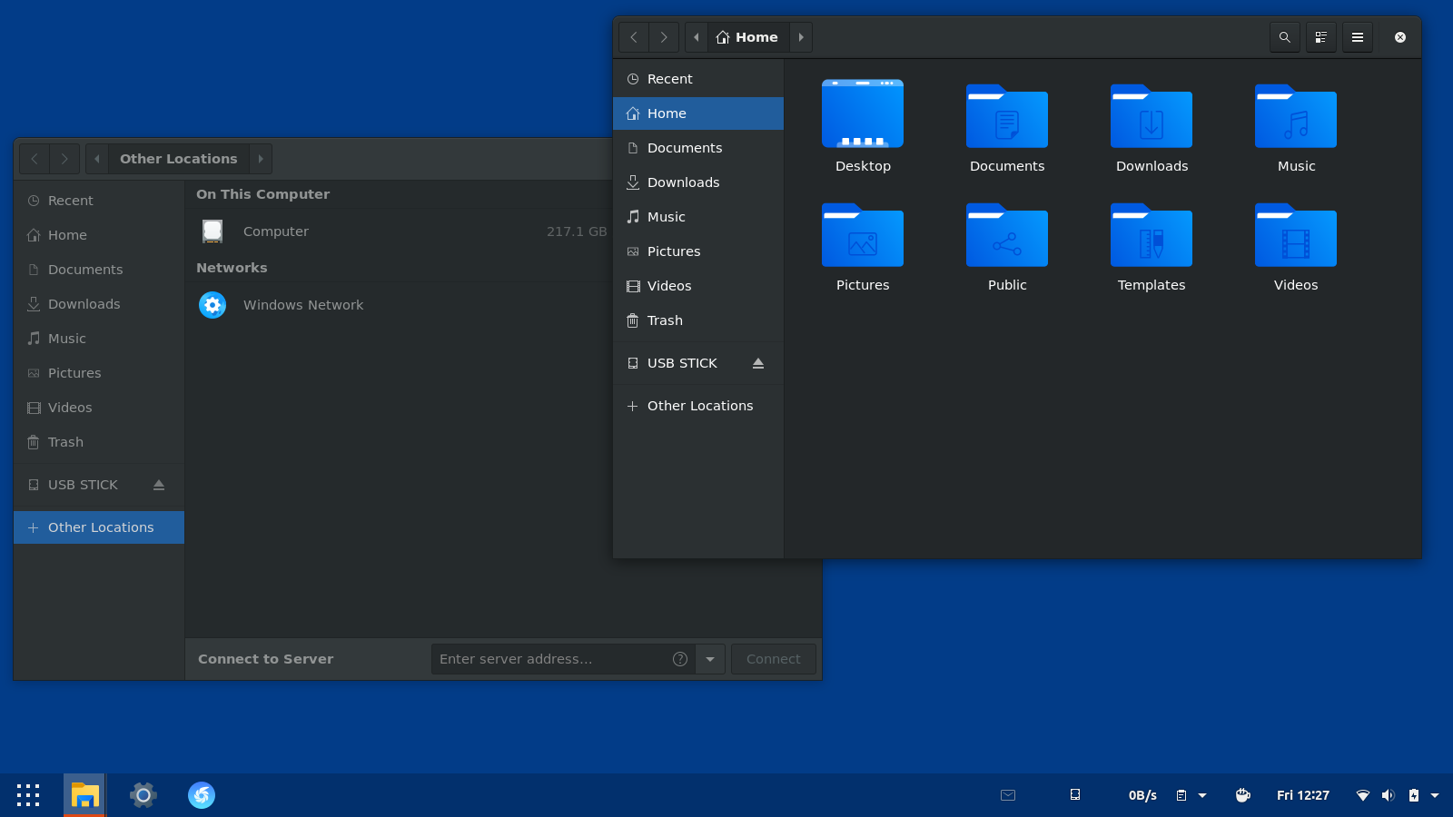Click the volume speaker icon in the tray
This screenshot has width=1453, height=817.
coord(1388,795)
